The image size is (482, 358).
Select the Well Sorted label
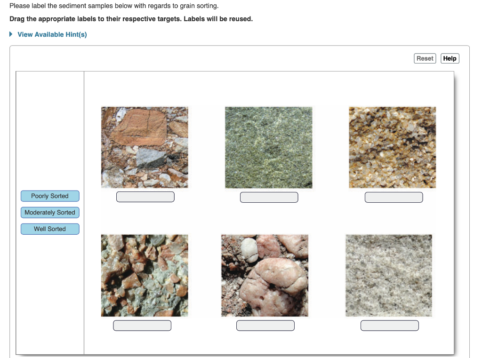pos(50,229)
